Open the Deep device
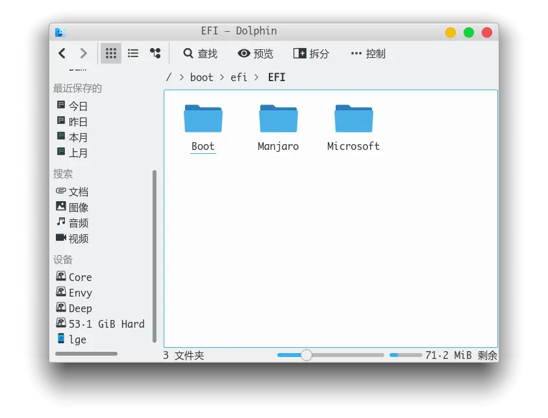Screen dimensions: 548x418 pyautogui.click(x=81, y=308)
